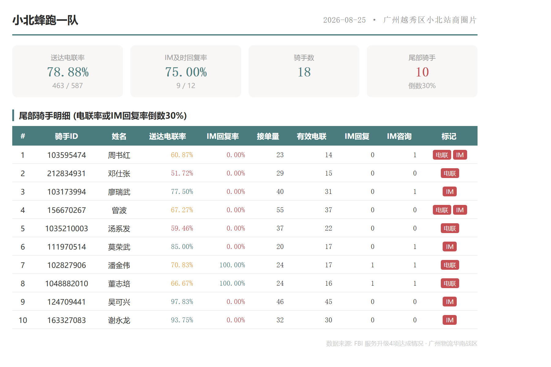Click the 电联 tag in 周书红's row

tap(442, 155)
